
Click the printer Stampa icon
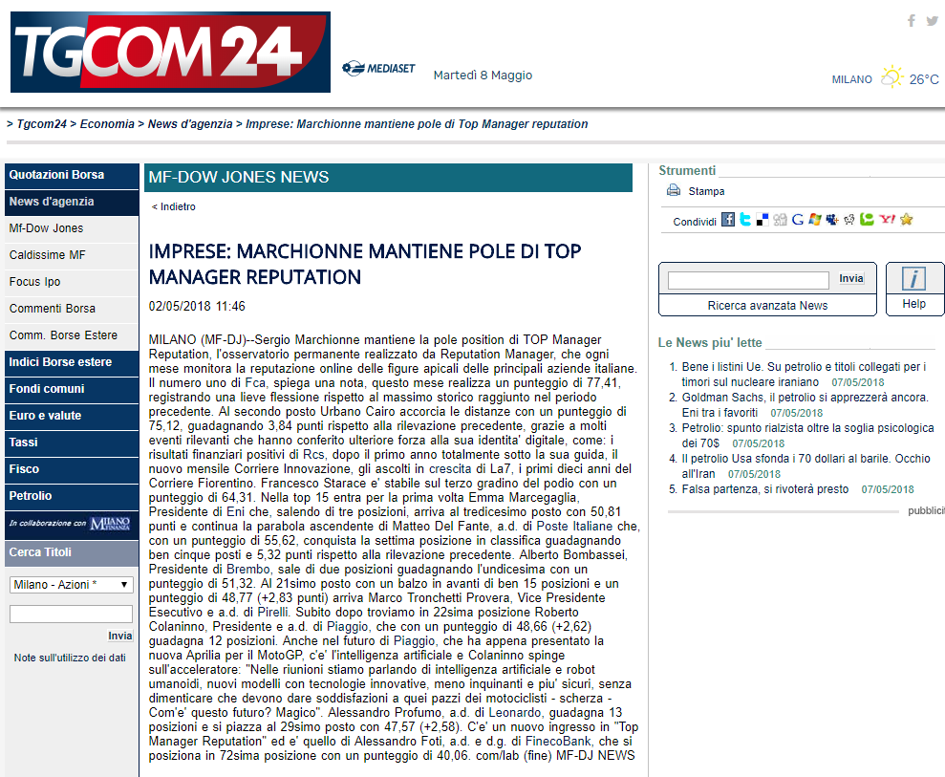tap(674, 190)
